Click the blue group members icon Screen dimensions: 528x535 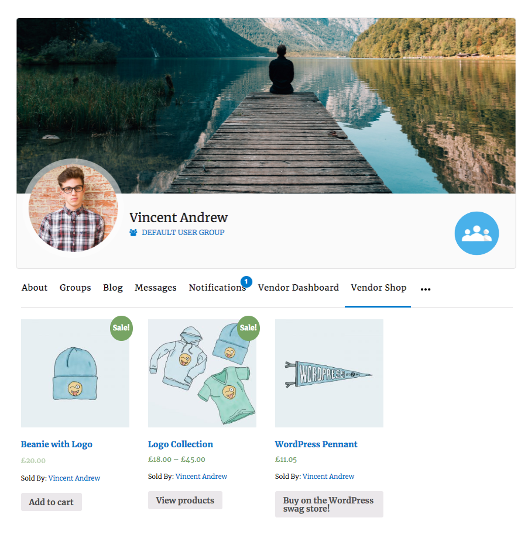(476, 233)
